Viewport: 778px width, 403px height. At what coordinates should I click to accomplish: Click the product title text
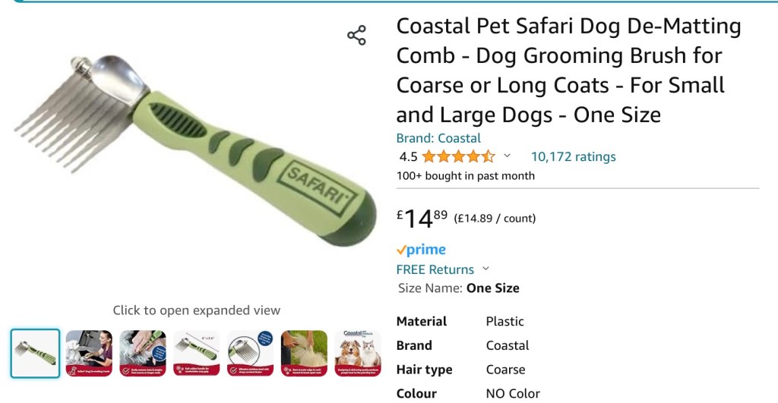pos(568,71)
